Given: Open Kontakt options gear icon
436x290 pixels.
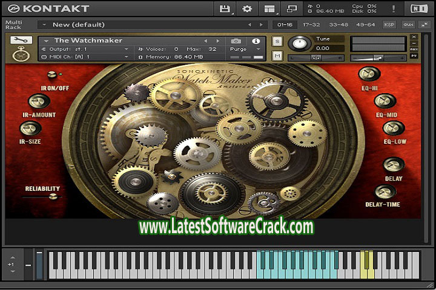Looking at the screenshot, I should (247, 8).
